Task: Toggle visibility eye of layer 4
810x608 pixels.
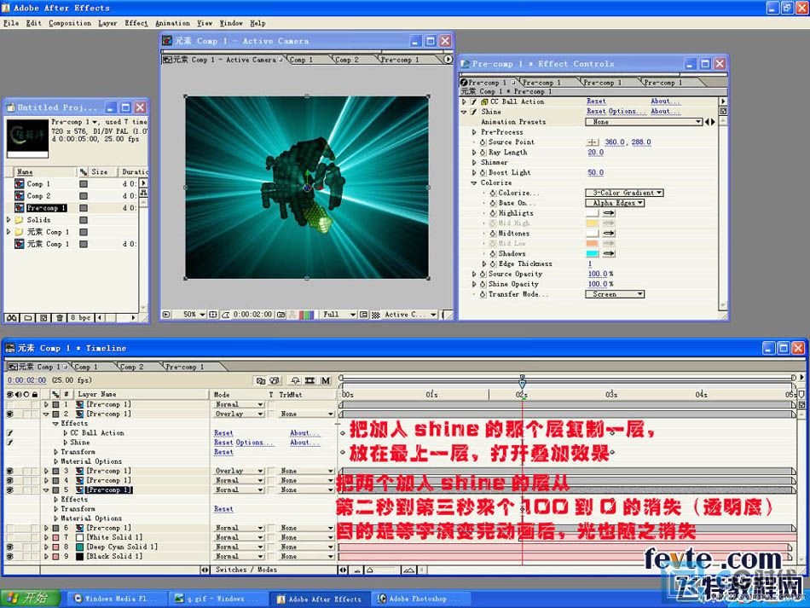Action: tap(10, 480)
